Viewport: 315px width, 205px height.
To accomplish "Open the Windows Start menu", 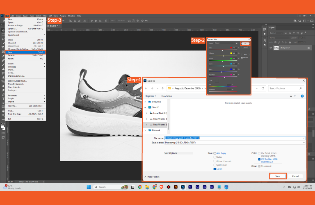I will pos(89,187).
